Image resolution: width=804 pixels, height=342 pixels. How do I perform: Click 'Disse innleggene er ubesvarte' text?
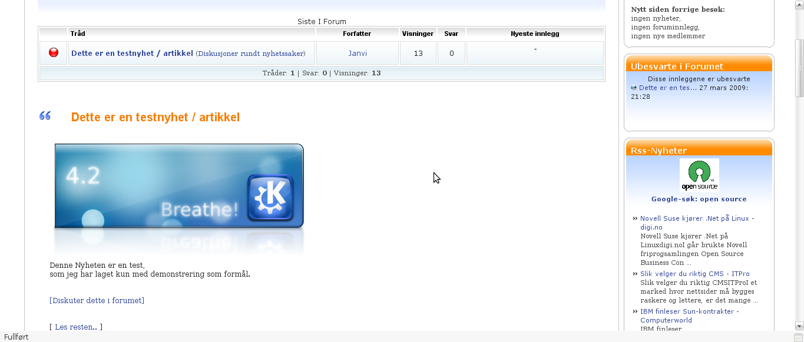(699, 78)
